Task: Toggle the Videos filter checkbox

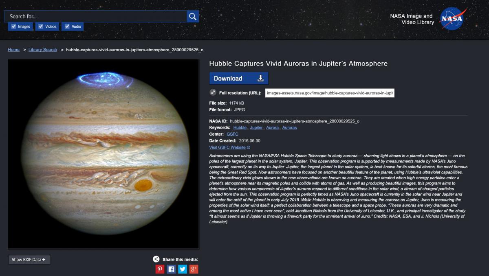Action: (x=41, y=26)
